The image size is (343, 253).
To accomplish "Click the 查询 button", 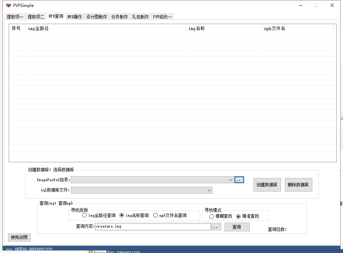I will pos(237,227).
